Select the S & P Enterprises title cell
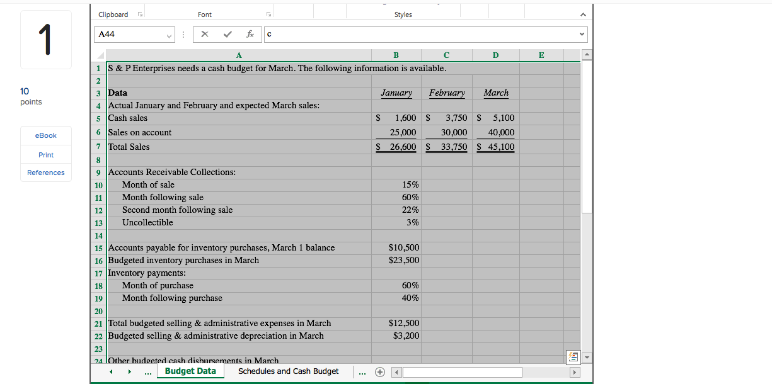This screenshot has height=384, width=772. [239, 68]
